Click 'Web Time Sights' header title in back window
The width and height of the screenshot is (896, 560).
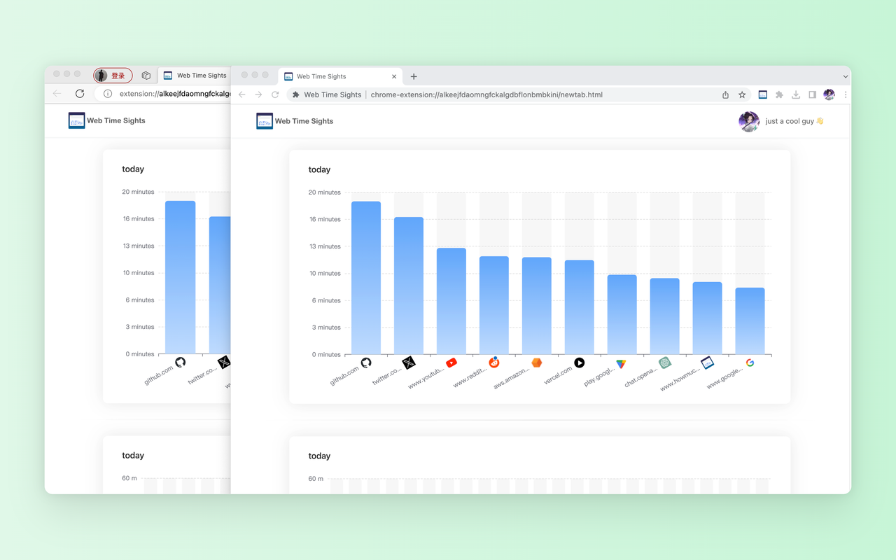tap(116, 120)
